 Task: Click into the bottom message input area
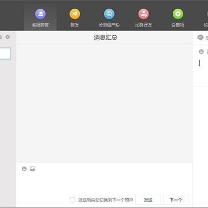104,183
